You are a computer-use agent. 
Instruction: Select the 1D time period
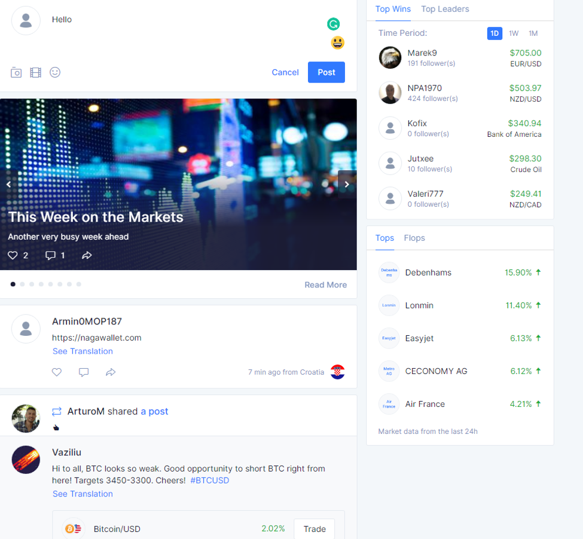pos(495,33)
